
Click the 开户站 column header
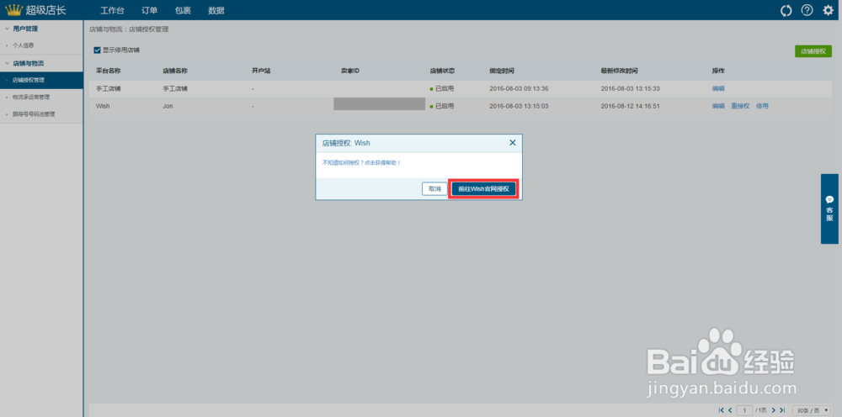click(261, 71)
